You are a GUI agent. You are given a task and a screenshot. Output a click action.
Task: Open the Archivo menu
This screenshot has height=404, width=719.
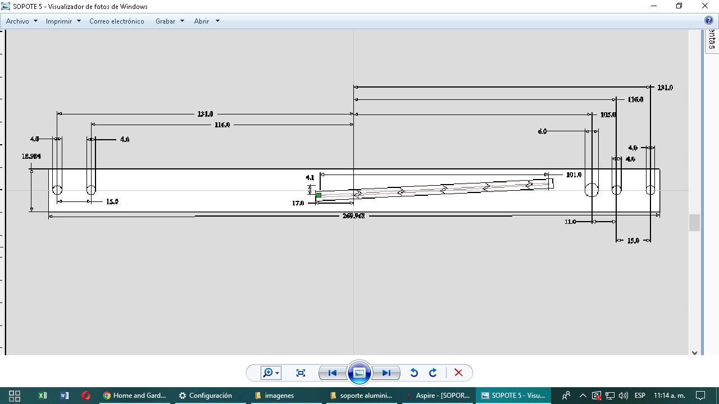(x=22, y=21)
